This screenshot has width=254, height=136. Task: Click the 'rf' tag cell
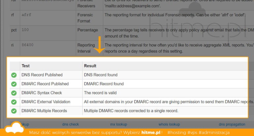pos(13,15)
